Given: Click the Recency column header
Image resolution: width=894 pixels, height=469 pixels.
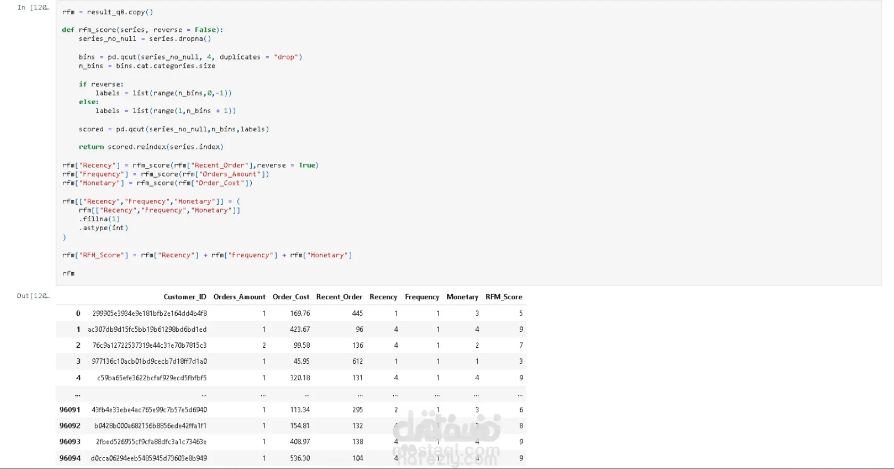Looking at the screenshot, I should pyautogui.click(x=383, y=297).
